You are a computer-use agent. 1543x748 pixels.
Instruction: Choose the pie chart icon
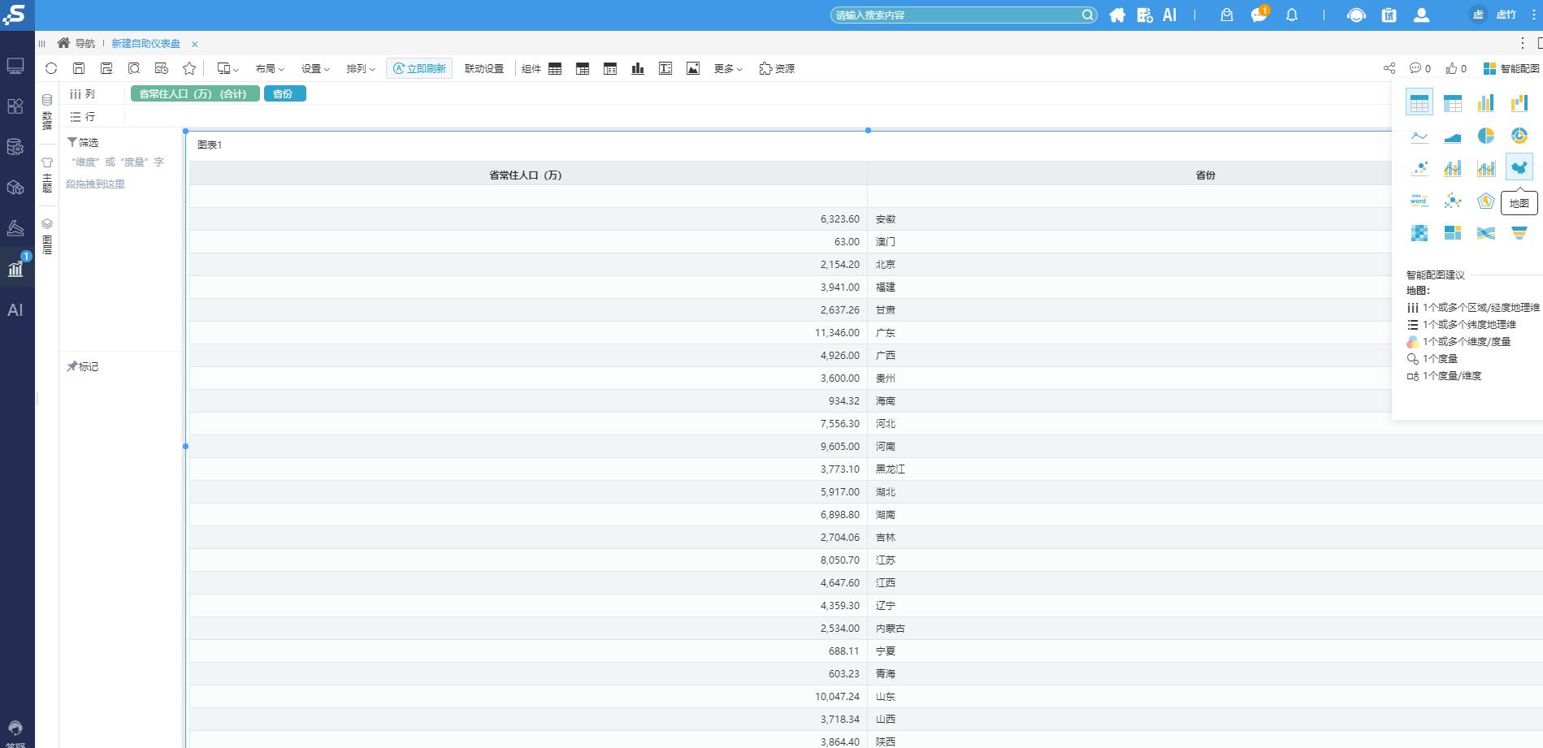[1485, 136]
